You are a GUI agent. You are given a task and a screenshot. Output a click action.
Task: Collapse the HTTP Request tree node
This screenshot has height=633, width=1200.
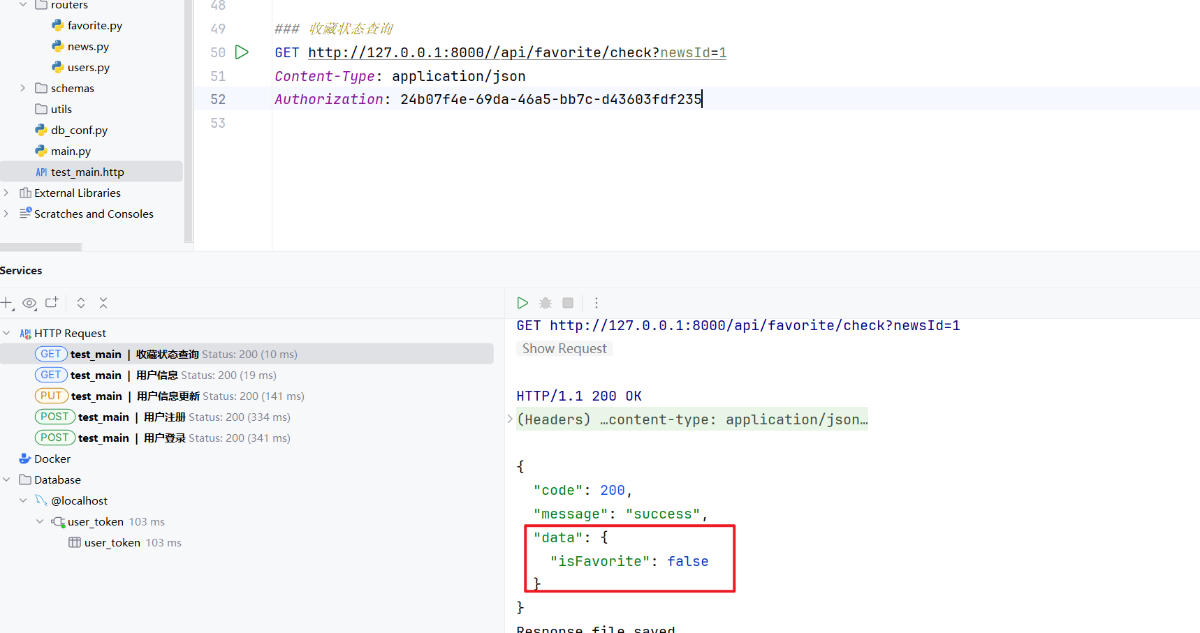[x=7, y=334]
